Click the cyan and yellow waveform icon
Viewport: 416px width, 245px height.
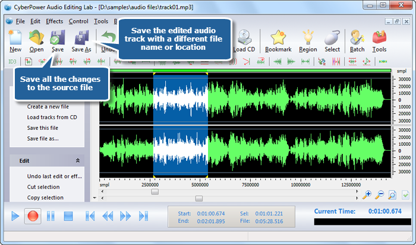[383, 62]
